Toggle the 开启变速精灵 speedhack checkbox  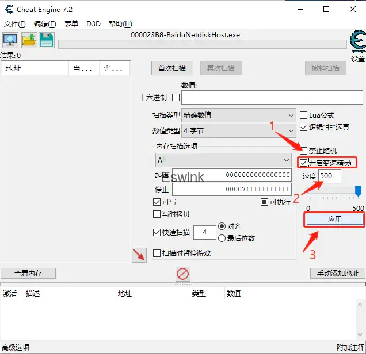304,163
